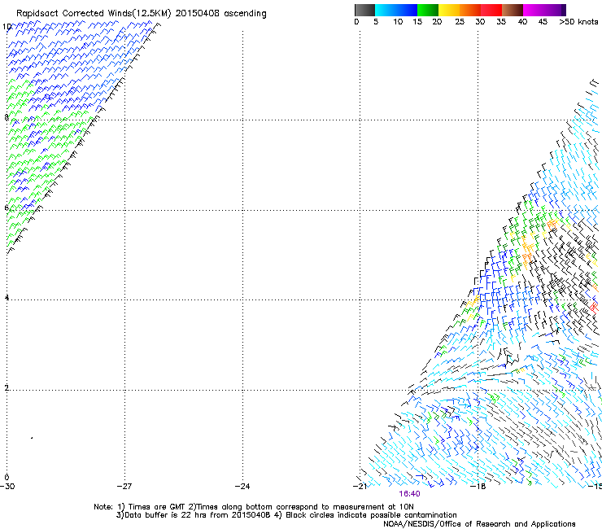This screenshot has height=529, width=602.
Task: Click latitude label '4' on left axis
Action: click(x=7, y=297)
